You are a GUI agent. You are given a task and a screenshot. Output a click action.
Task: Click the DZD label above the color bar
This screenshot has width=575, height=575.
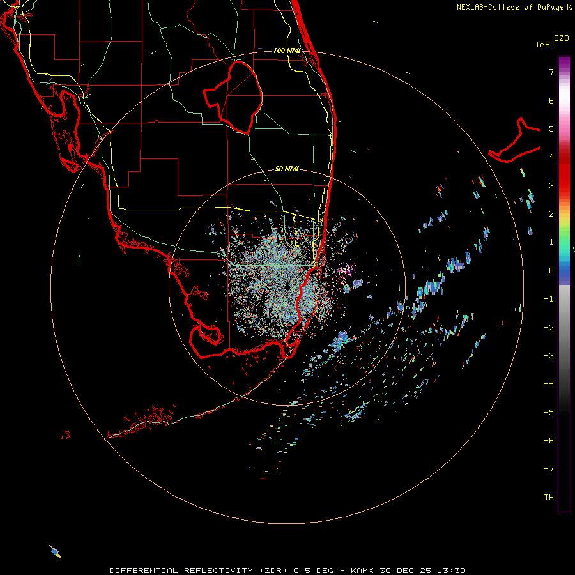pos(562,38)
